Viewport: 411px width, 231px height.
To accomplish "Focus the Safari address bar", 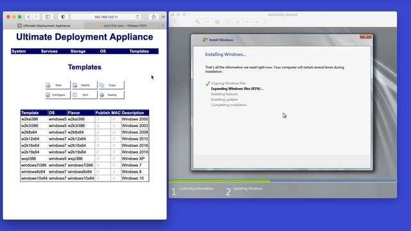I will pos(106,17).
